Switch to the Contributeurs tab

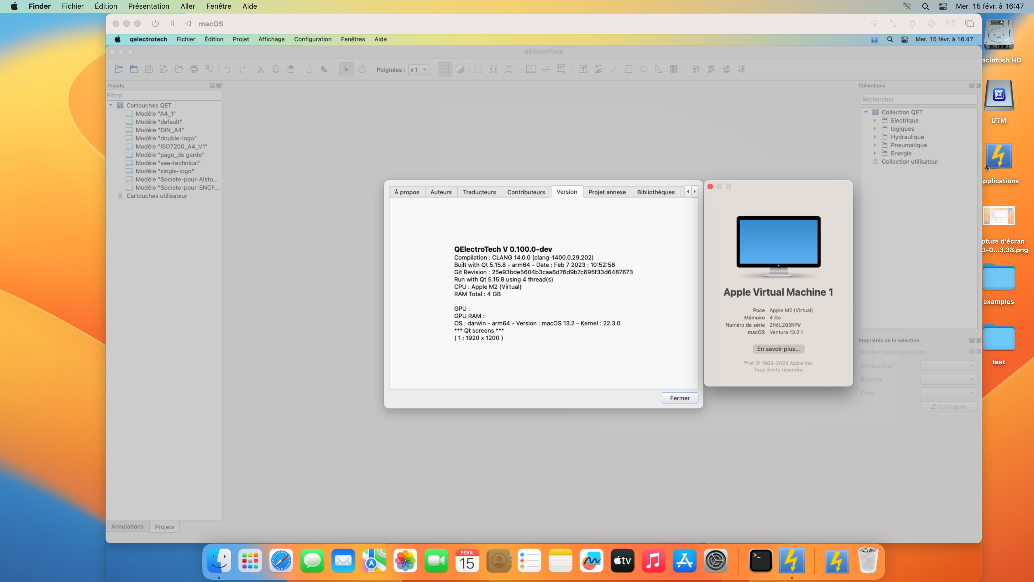point(526,192)
